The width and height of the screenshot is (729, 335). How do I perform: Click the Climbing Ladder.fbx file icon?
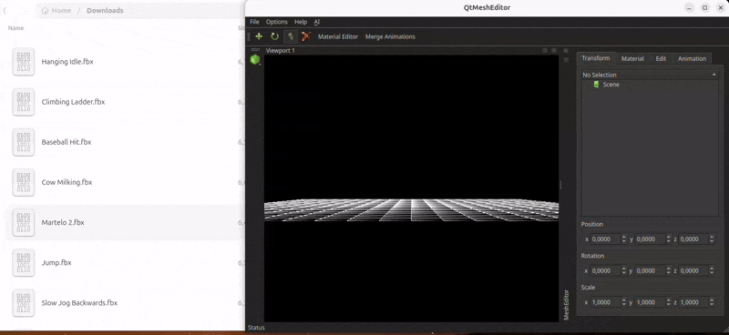tap(24, 102)
